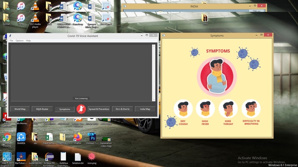Click the red microphone mute button
The height and width of the screenshot is (167, 298).
tap(81, 109)
